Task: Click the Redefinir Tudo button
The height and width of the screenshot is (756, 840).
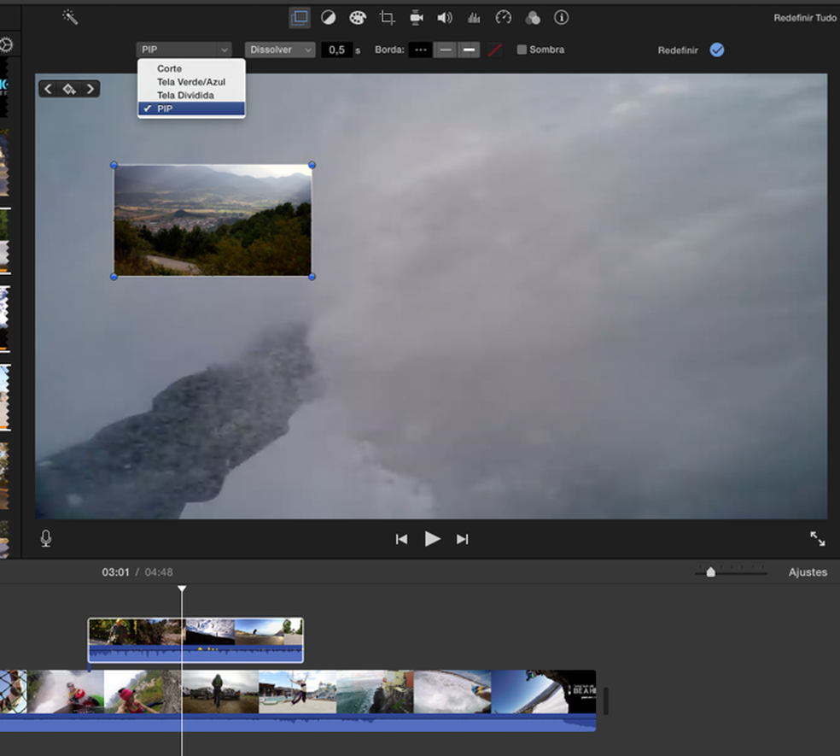Action: 804,18
